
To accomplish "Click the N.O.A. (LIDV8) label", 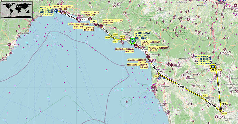I will pyautogui.click(x=151, y=43).
